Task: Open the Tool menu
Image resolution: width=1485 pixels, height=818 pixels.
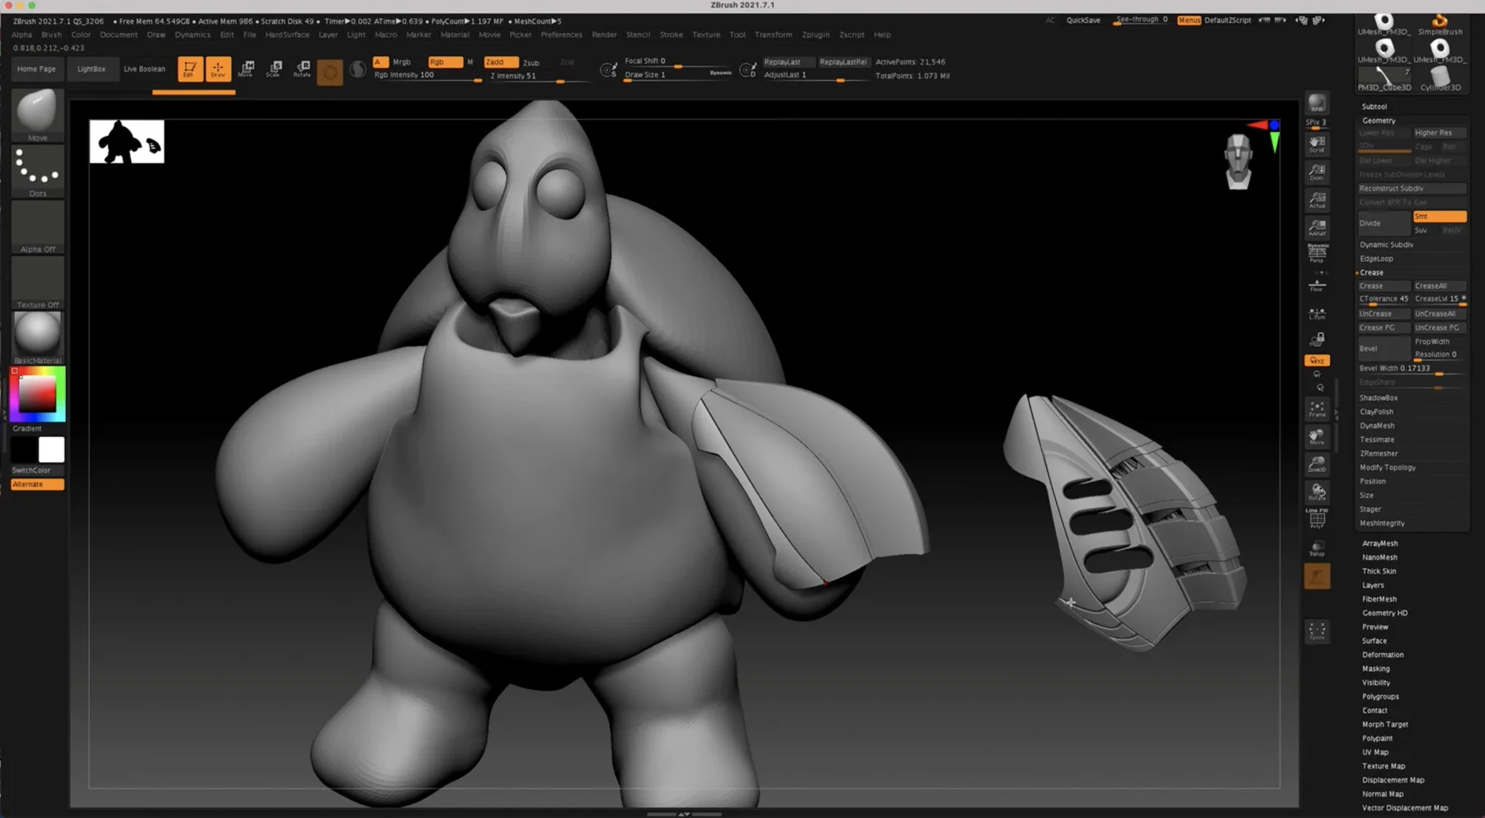Action: click(x=738, y=35)
